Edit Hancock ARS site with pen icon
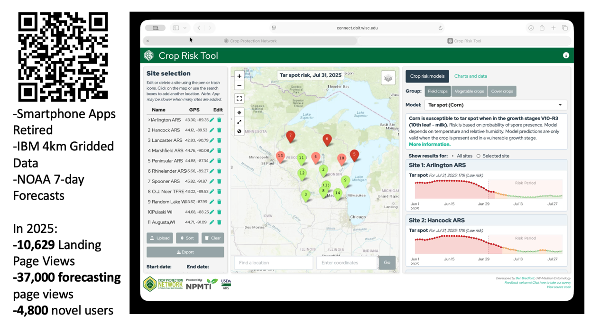The height and width of the screenshot is (333, 590). pyautogui.click(x=212, y=130)
